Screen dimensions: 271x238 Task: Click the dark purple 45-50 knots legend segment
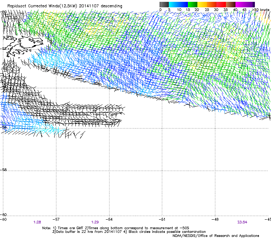tap(250, 4)
